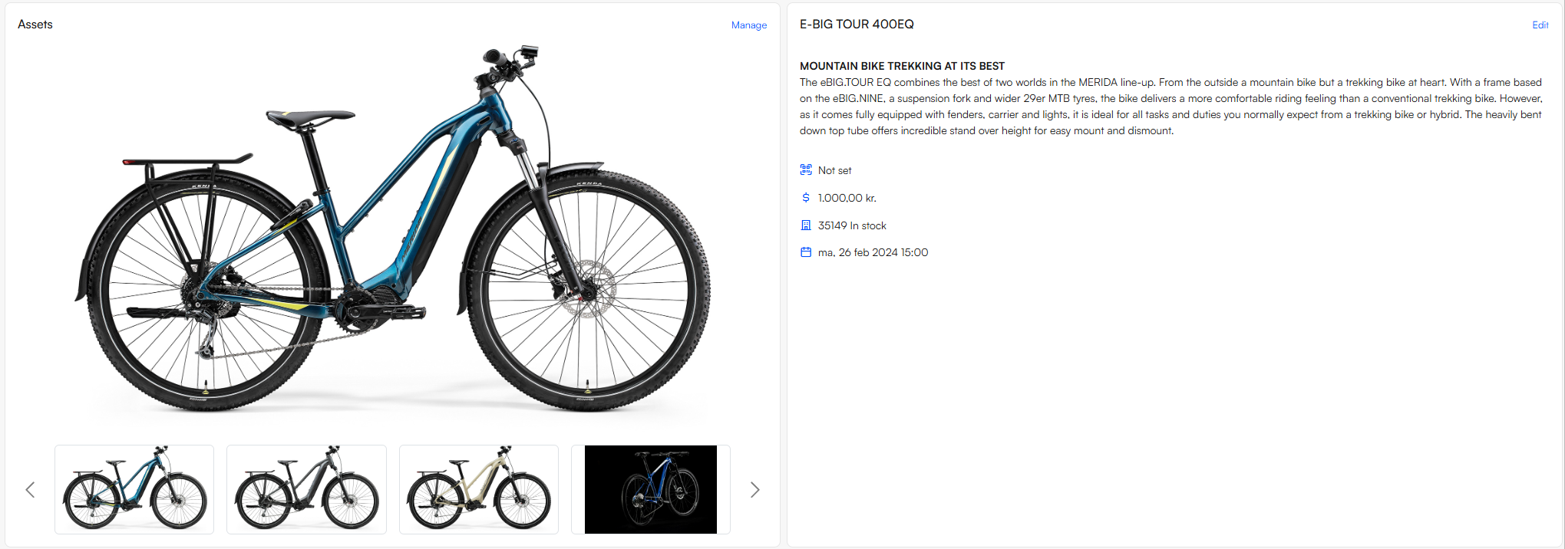Click the barcode icon beside Not set

pyautogui.click(x=806, y=170)
